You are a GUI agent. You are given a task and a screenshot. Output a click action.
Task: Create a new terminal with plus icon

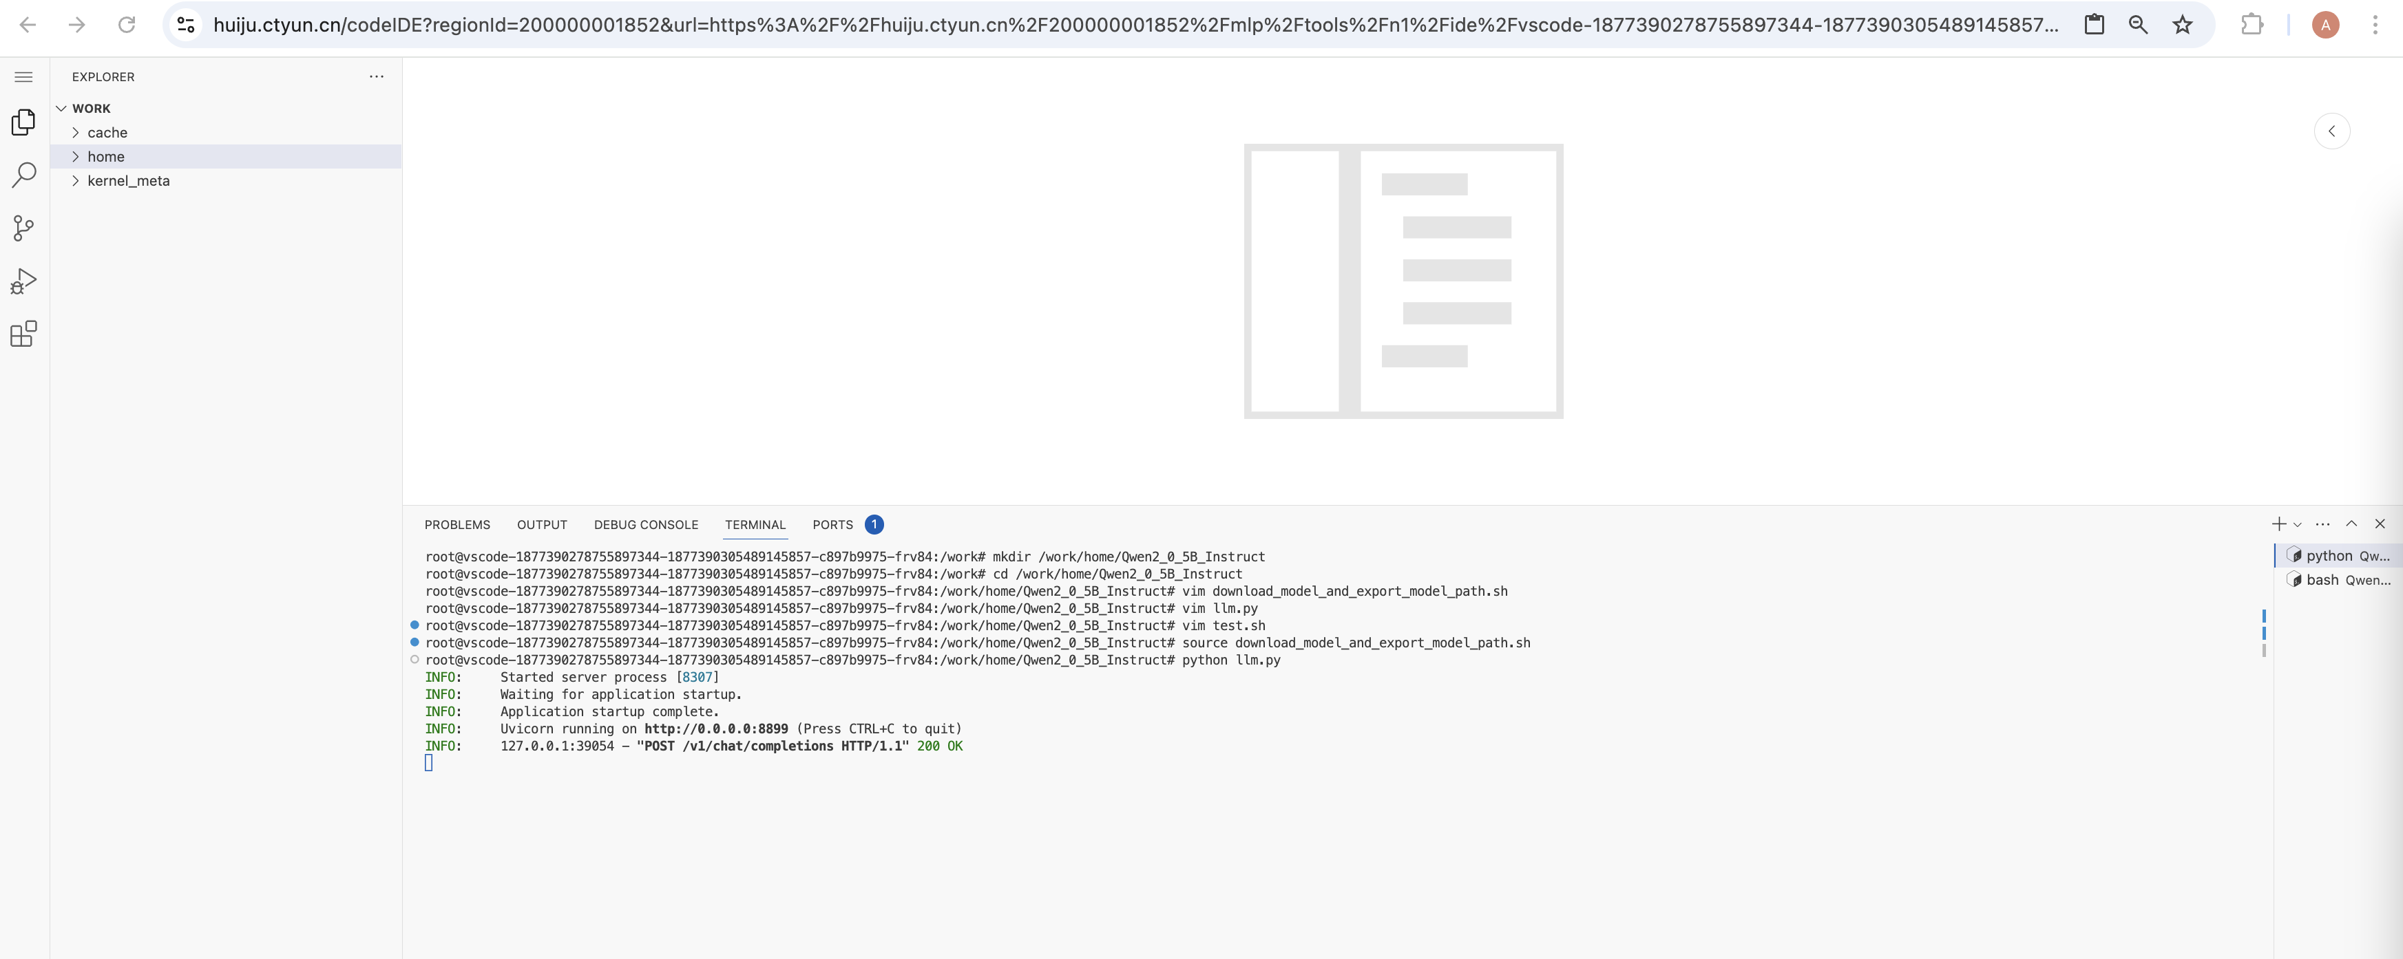pos(2279,524)
